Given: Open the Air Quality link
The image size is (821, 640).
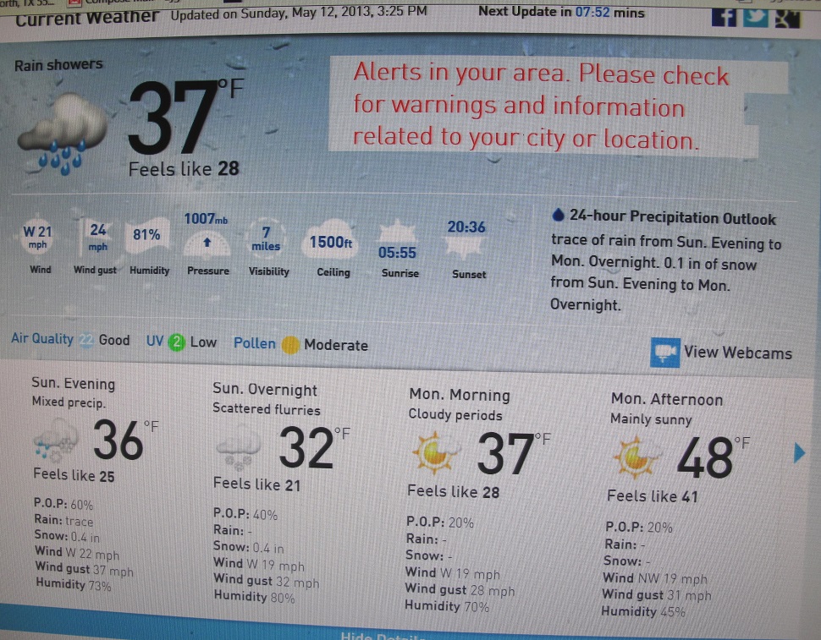Looking at the screenshot, I should pyautogui.click(x=42, y=339).
